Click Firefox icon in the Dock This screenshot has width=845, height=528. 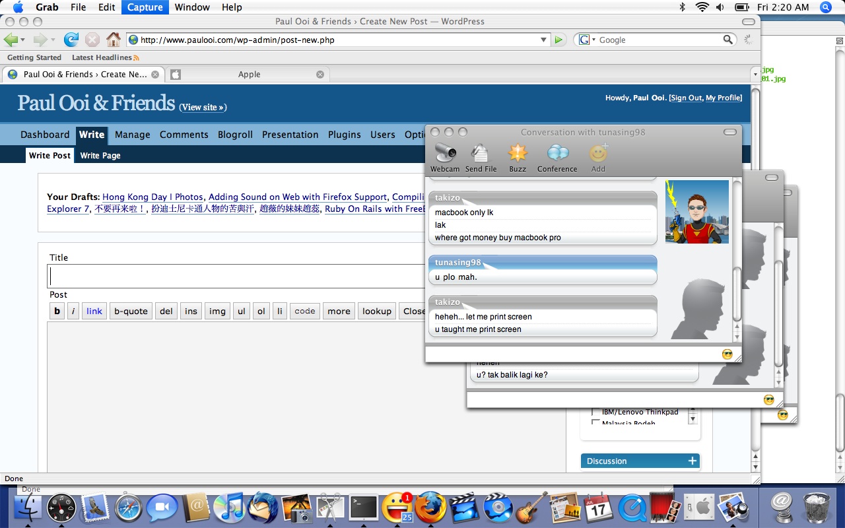tap(431, 508)
